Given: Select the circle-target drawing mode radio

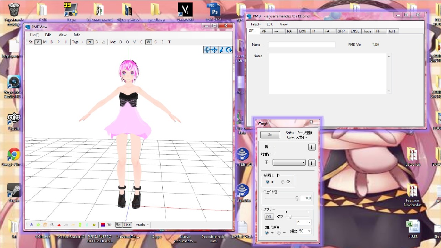Looking at the screenshot, I should pyautogui.click(x=283, y=182).
